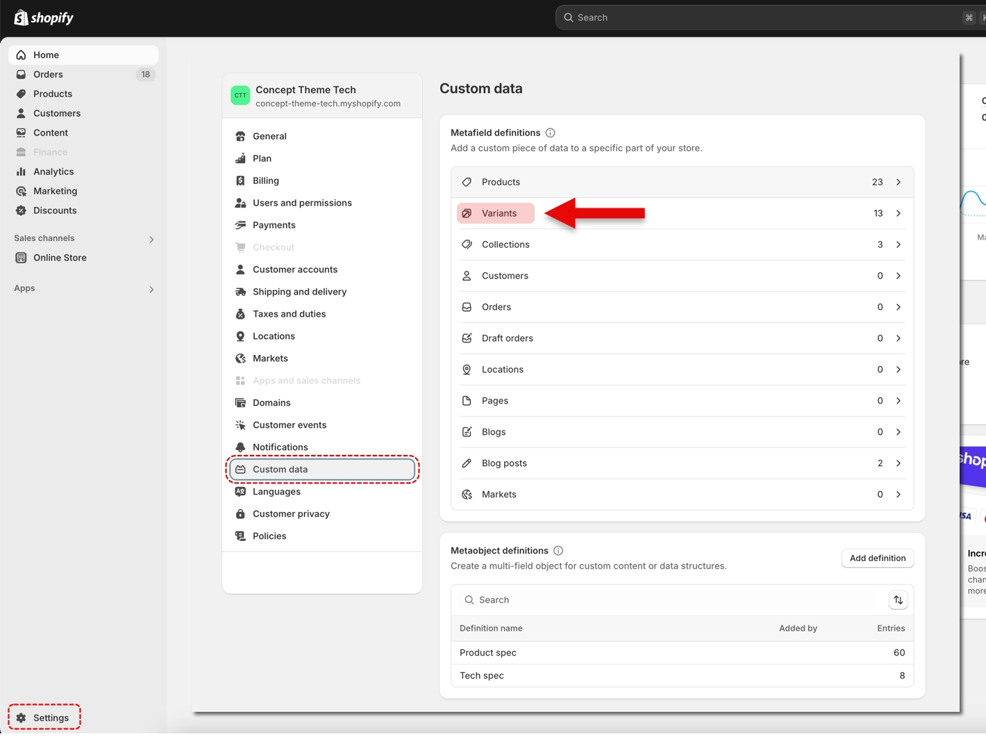This screenshot has height=741, width=986.
Task: Open Plan settings
Action: tap(322, 158)
